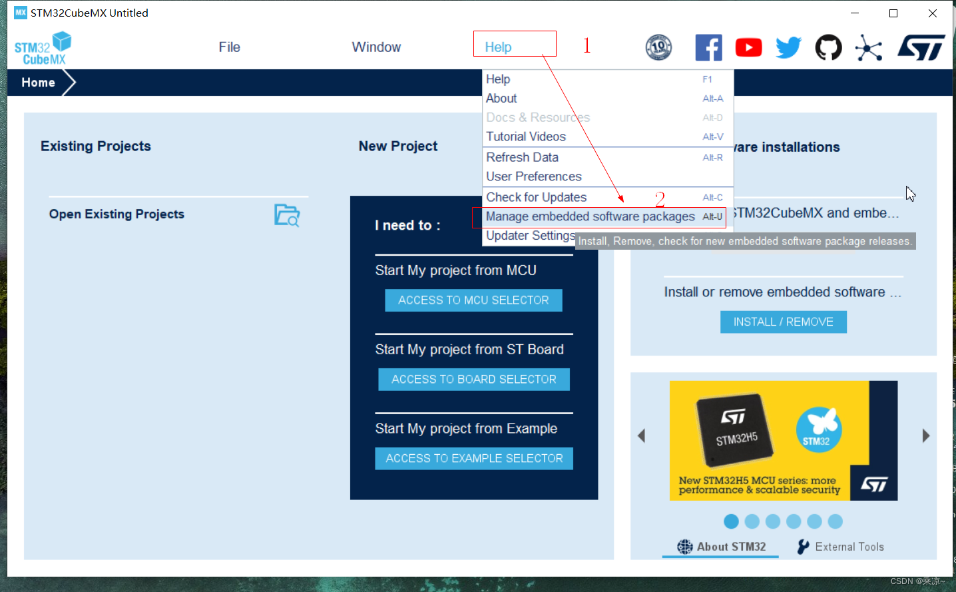Screen dimensions: 956x592
Task: Click 'Start My project from Example' text
Action: [466, 429]
